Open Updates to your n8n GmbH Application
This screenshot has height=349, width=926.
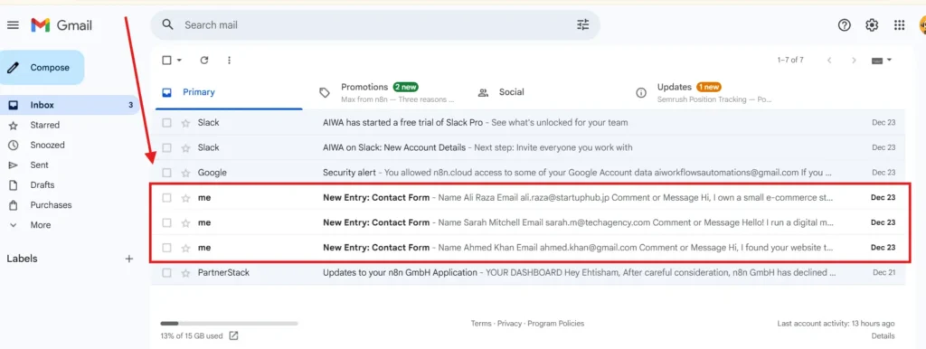pyautogui.click(x=527, y=273)
